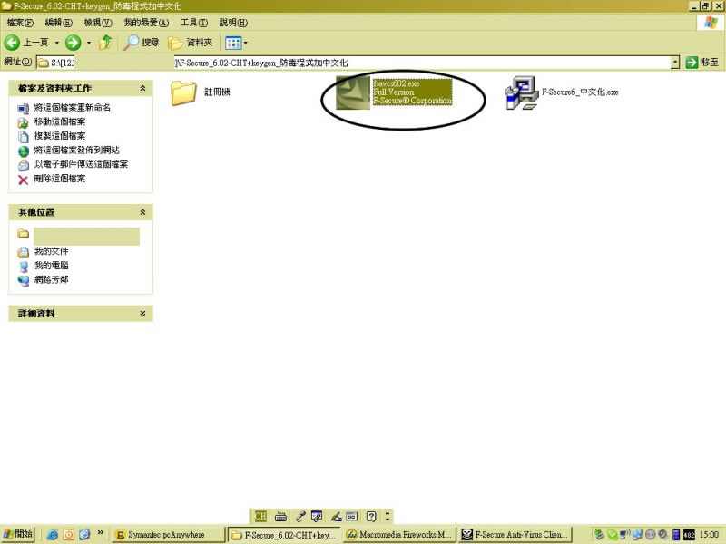Open the 編輯(E) menu
Screen dimensions: 726x544
click(58, 22)
